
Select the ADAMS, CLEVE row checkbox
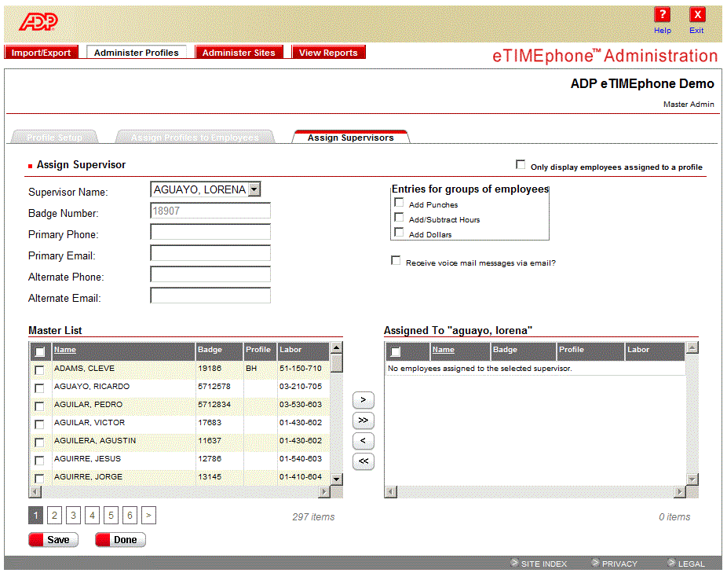pos(39,370)
